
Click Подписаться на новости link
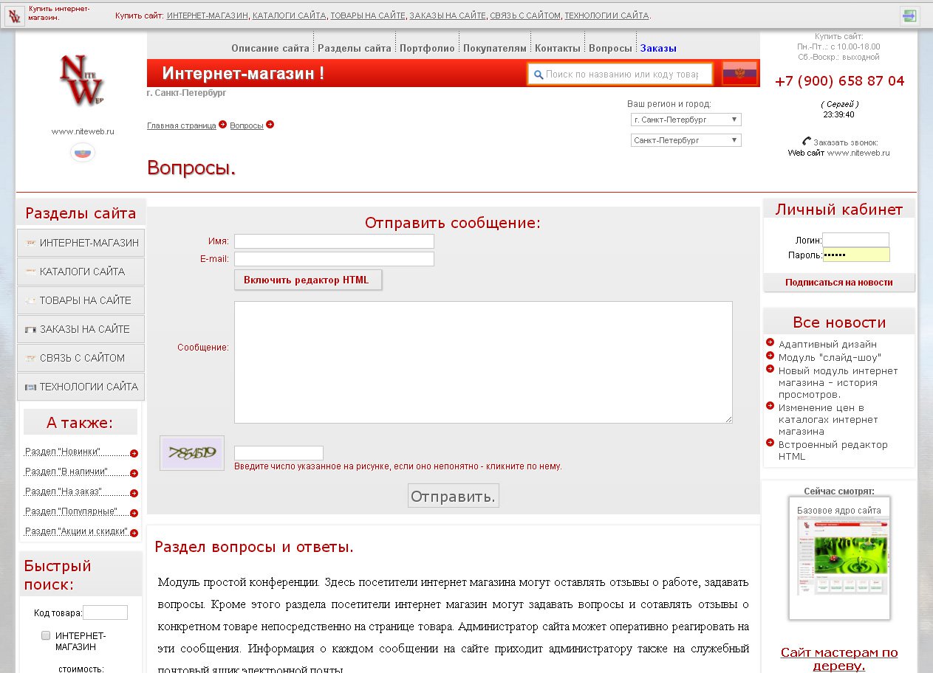pos(838,283)
